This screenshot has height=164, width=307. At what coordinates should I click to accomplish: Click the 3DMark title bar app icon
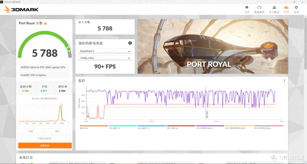tap(2, 2)
